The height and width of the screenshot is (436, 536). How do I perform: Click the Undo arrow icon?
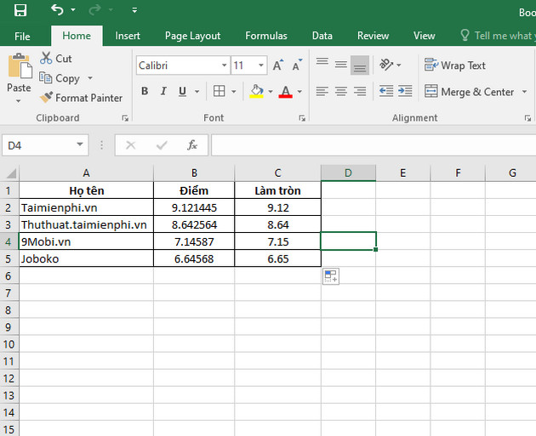pyautogui.click(x=57, y=9)
